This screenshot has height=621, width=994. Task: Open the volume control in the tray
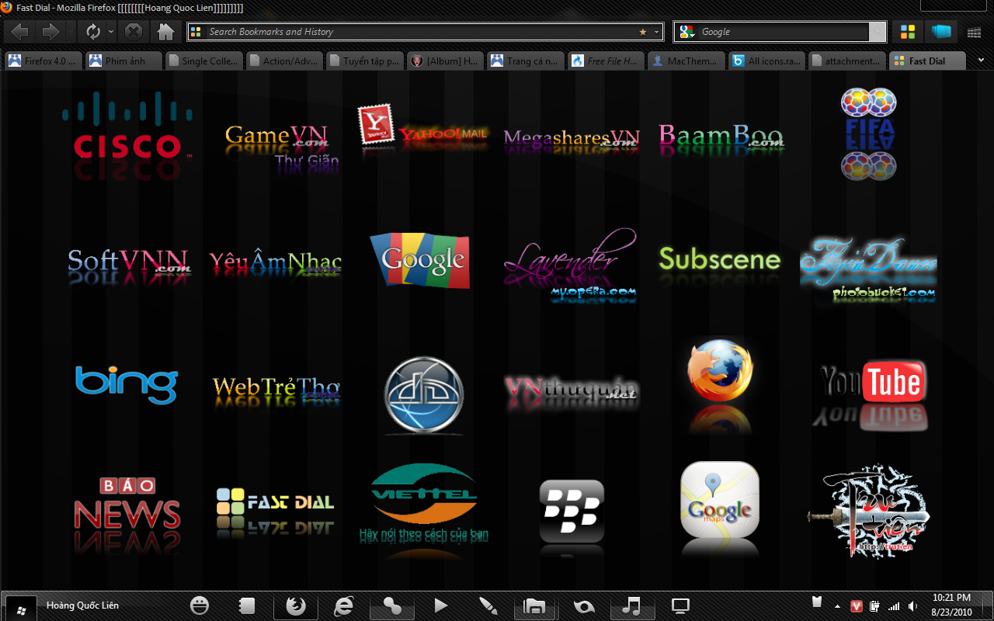click(912, 606)
